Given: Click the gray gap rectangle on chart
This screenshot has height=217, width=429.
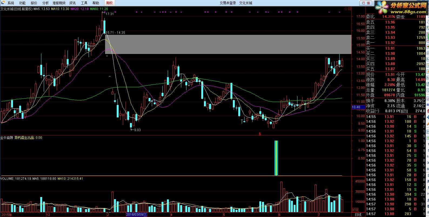Looking at the screenshot, I should click(x=228, y=44).
